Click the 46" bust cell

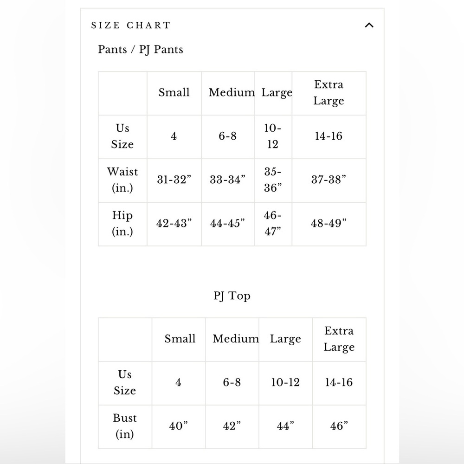coord(339,426)
